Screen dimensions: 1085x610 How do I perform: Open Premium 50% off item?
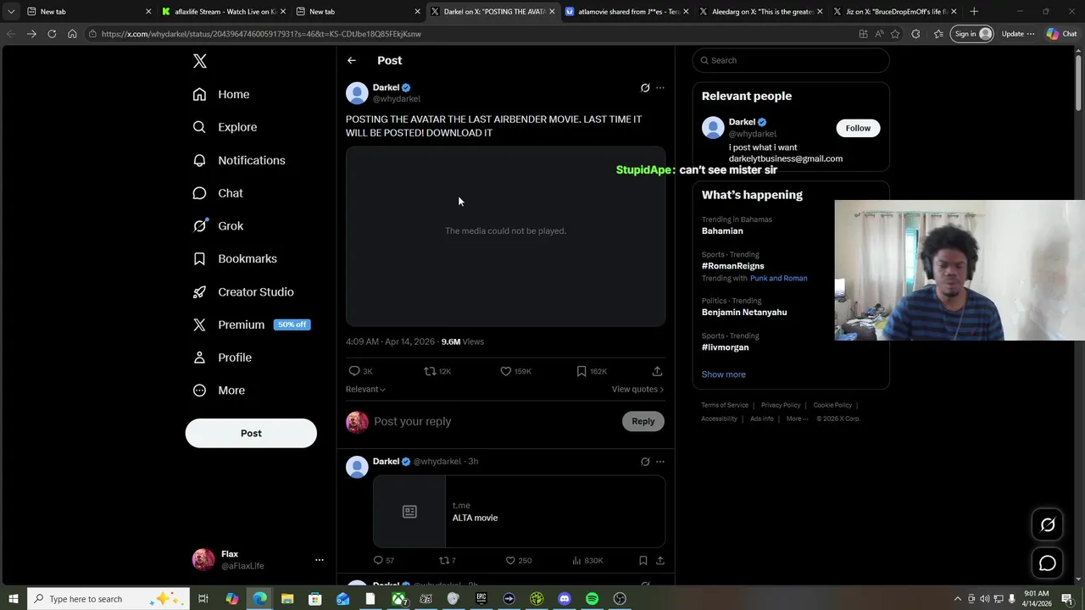[x=251, y=324]
